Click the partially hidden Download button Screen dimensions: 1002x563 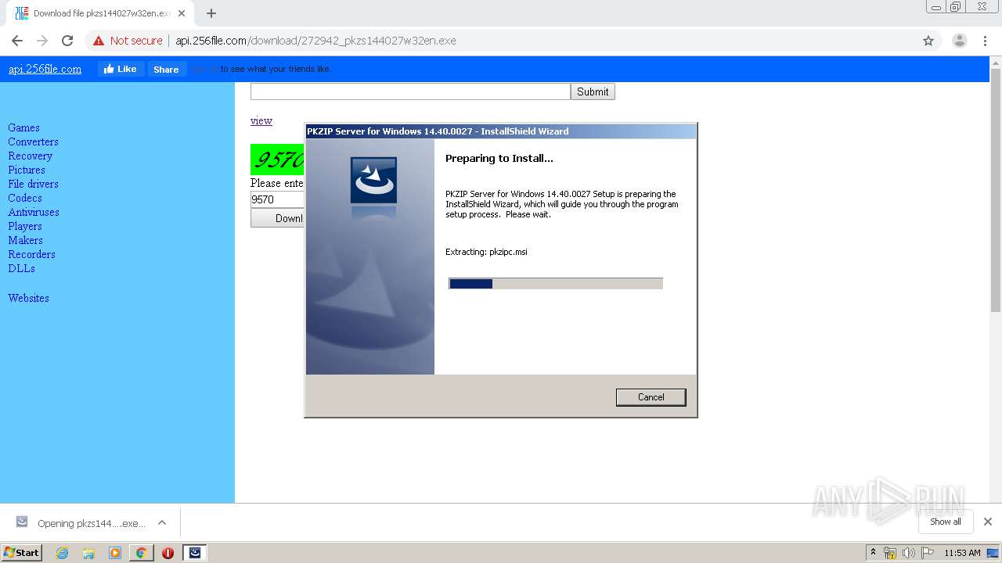(x=278, y=218)
